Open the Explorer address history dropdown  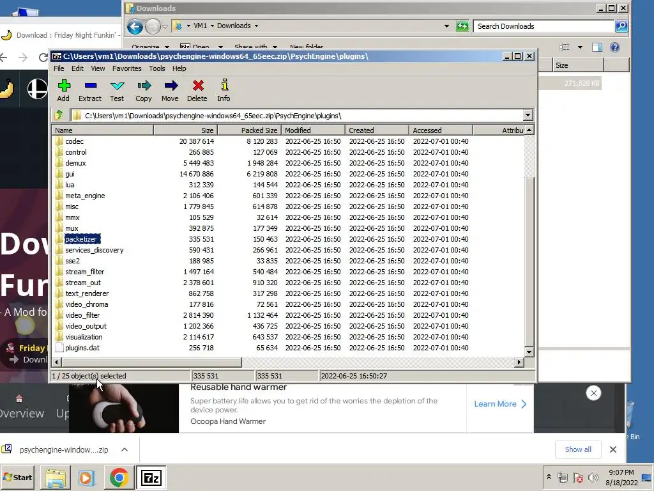[446, 26]
